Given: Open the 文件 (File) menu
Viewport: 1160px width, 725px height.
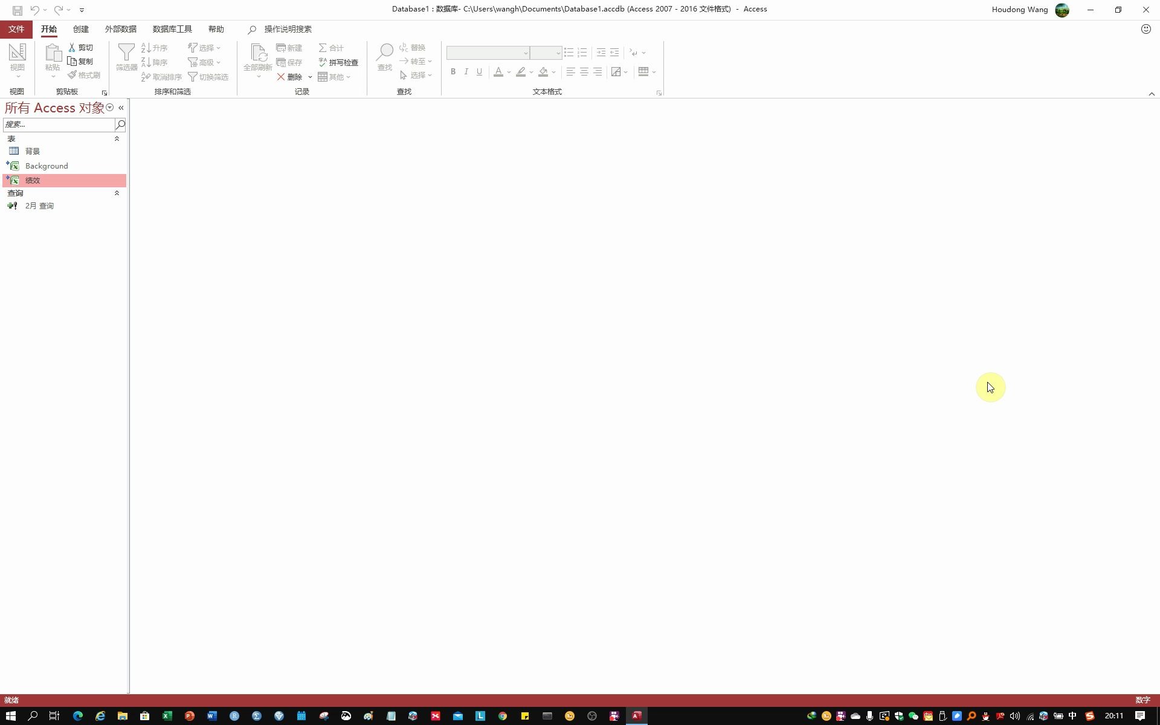Looking at the screenshot, I should (16, 29).
